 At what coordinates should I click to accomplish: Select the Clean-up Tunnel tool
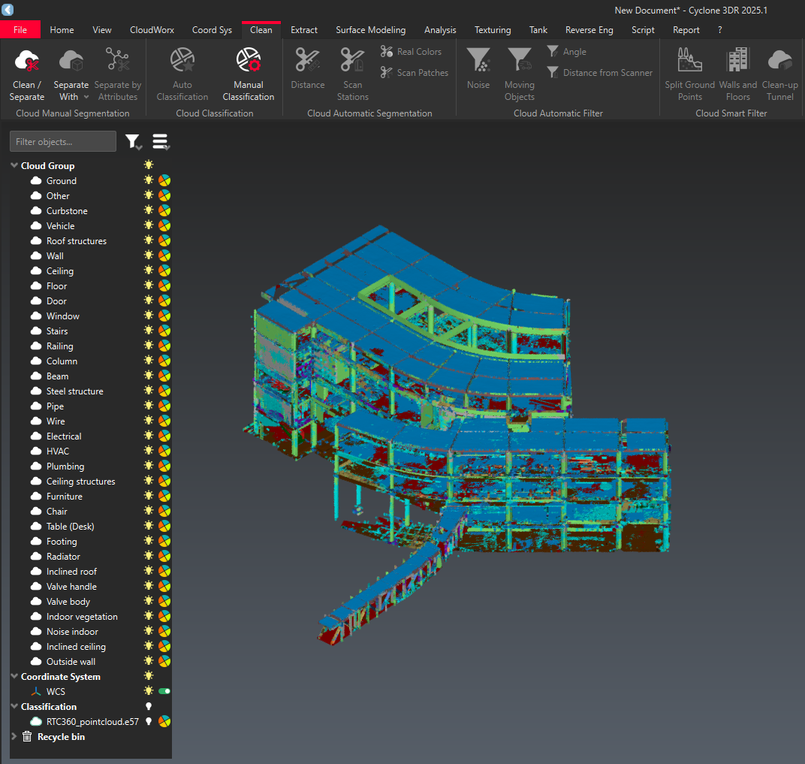pyautogui.click(x=779, y=61)
